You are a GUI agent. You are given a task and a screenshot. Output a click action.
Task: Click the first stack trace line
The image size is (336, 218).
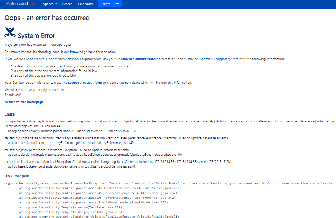170,183
